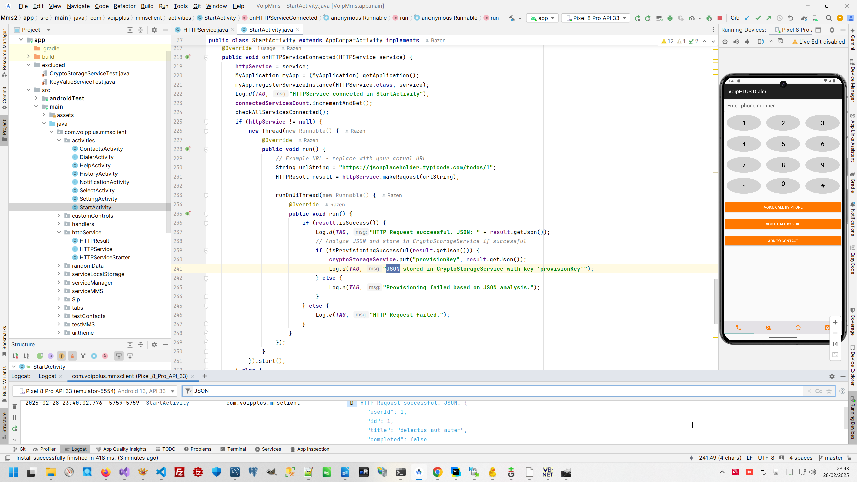This screenshot has width=857, height=482.
Task: Collapse the httpService package folder
Action: pos(59,232)
